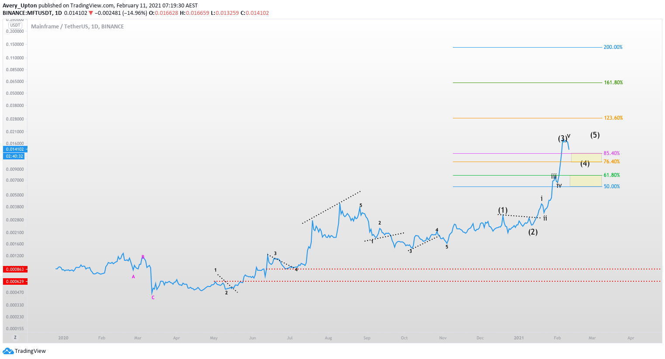
Task: Click the 0.005000 price axis label
Action: tap(15, 195)
